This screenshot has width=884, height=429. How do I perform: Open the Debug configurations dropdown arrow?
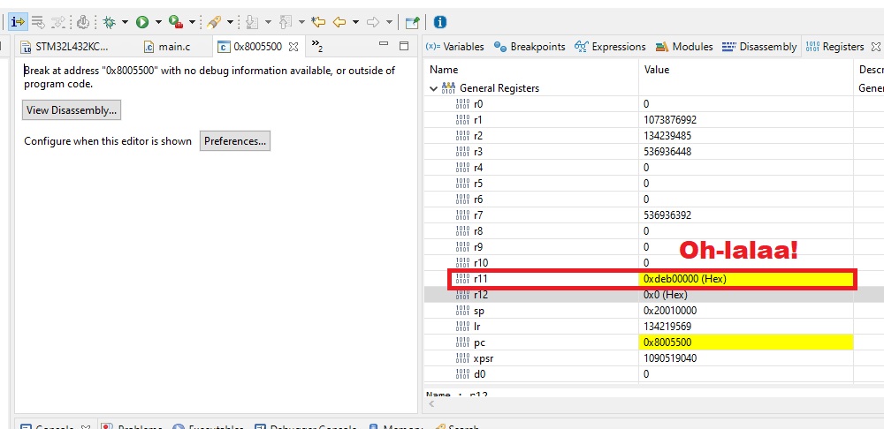coord(125,23)
